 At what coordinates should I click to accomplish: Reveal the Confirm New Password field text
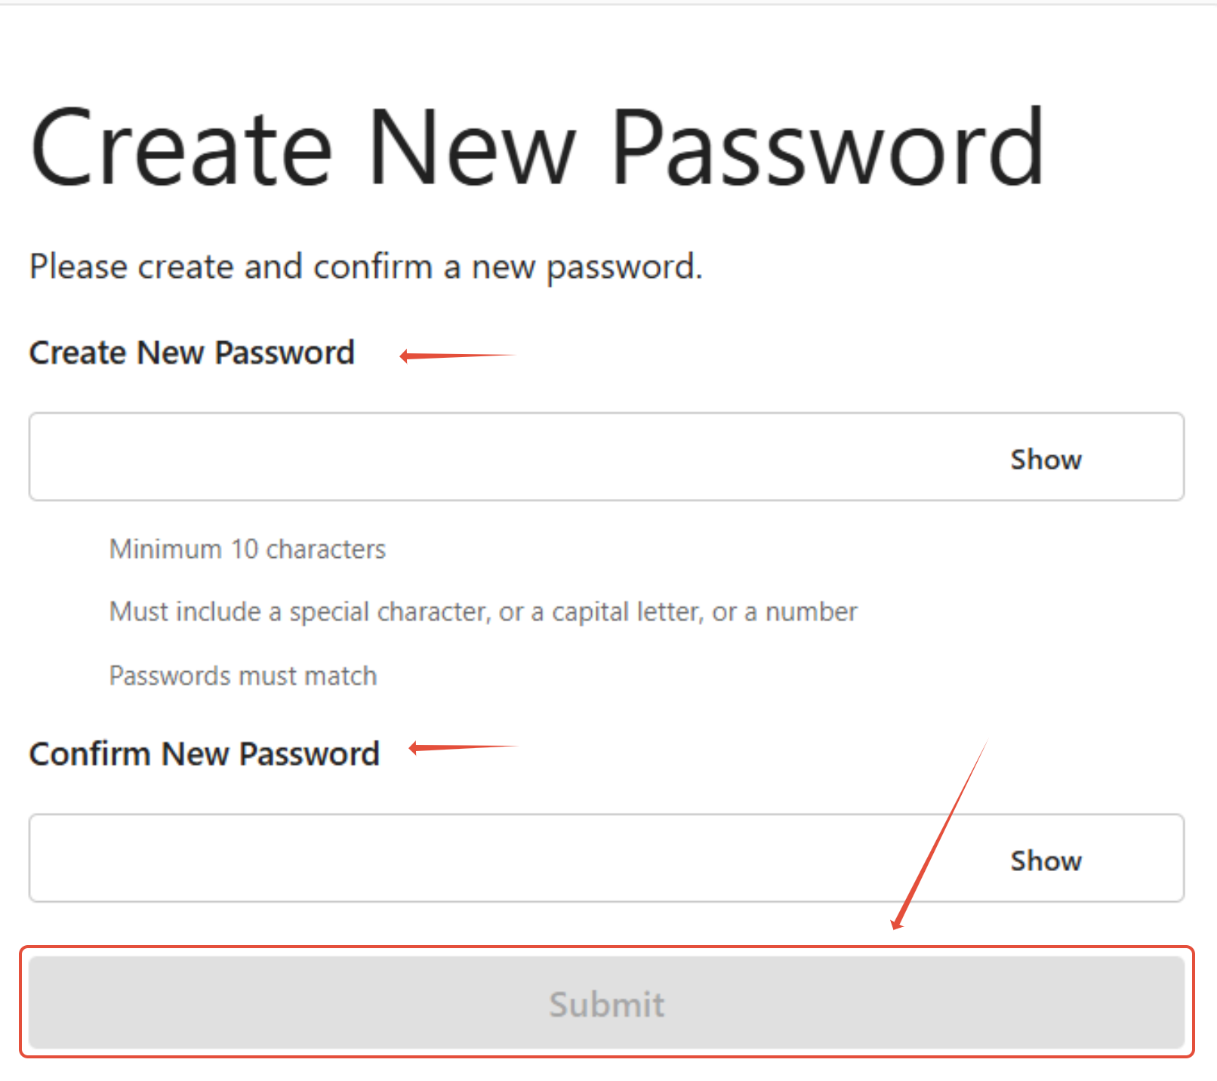tap(1046, 861)
